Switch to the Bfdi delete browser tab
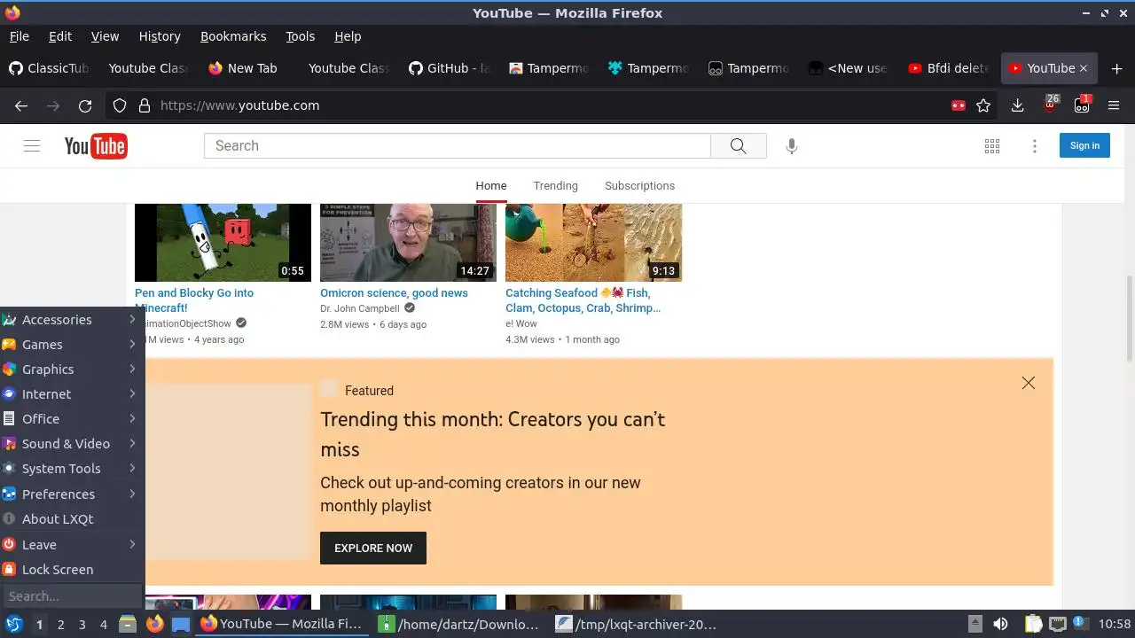Viewport: 1135px width, 638px height. (x=948, y=68)
